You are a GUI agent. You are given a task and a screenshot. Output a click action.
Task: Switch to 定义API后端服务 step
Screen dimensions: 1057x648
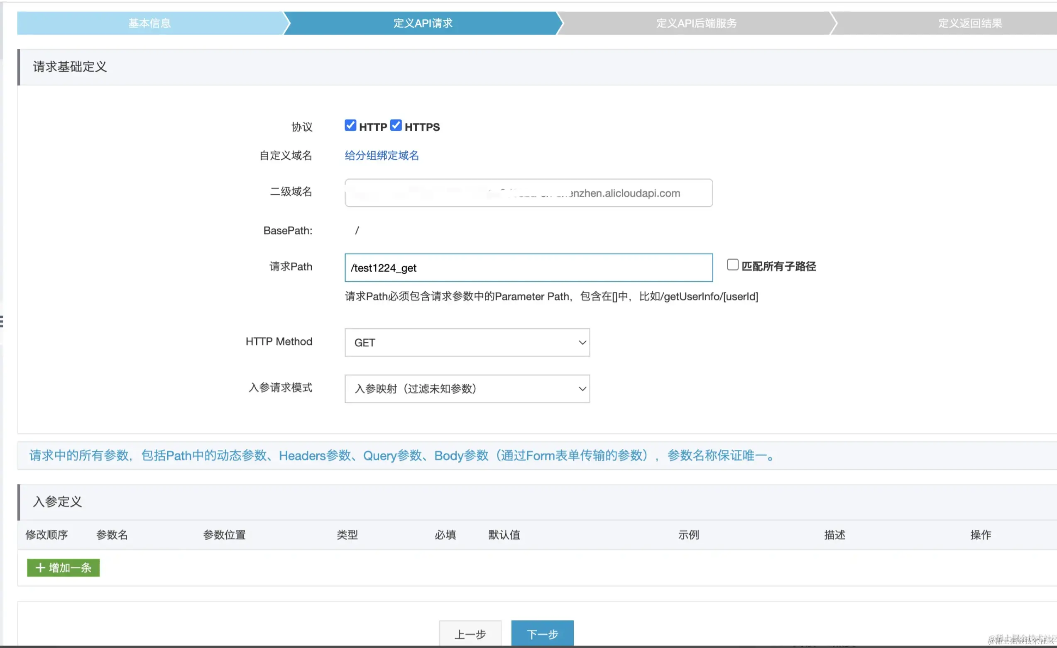(x=696, y=23)
